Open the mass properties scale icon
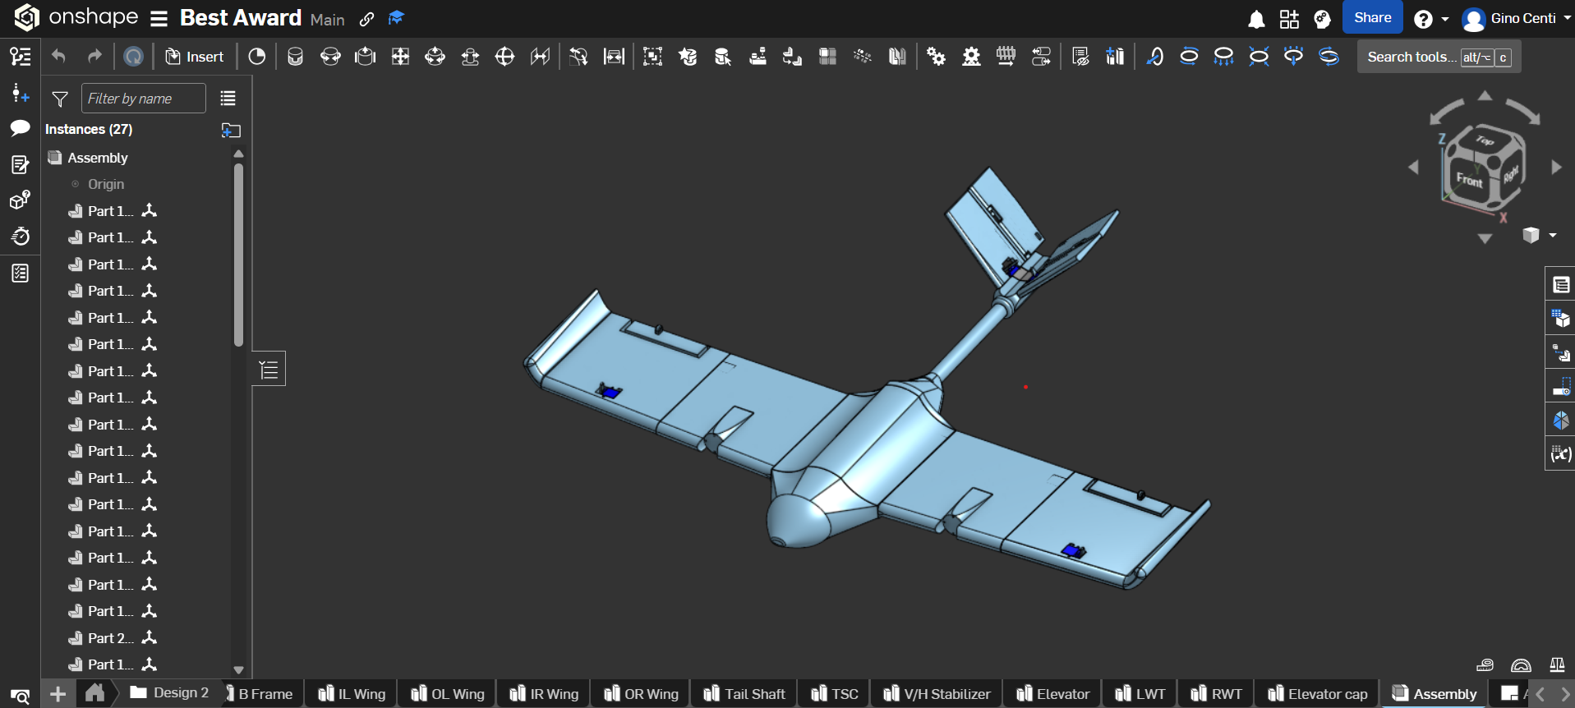The height and width of the screenshot is (708, 1575). click(x=1557, y=664)
